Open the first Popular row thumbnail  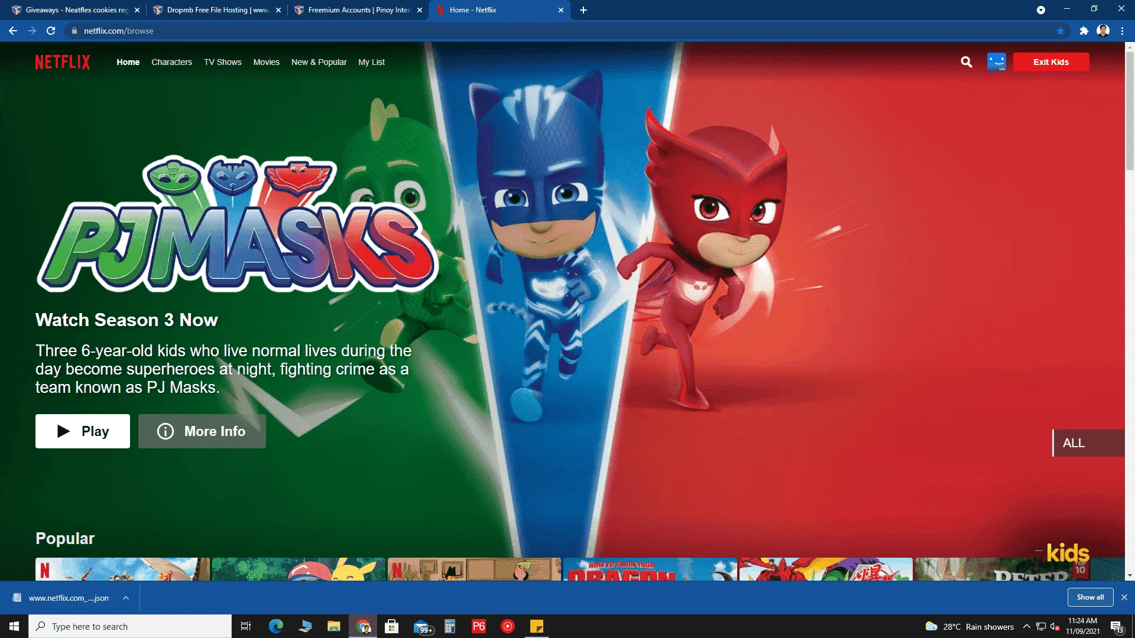pos(122,569)
